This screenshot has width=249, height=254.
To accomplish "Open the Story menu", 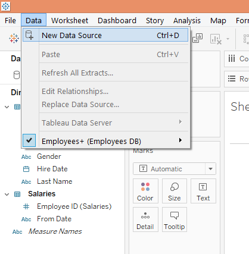I will (x=155, y=20).
